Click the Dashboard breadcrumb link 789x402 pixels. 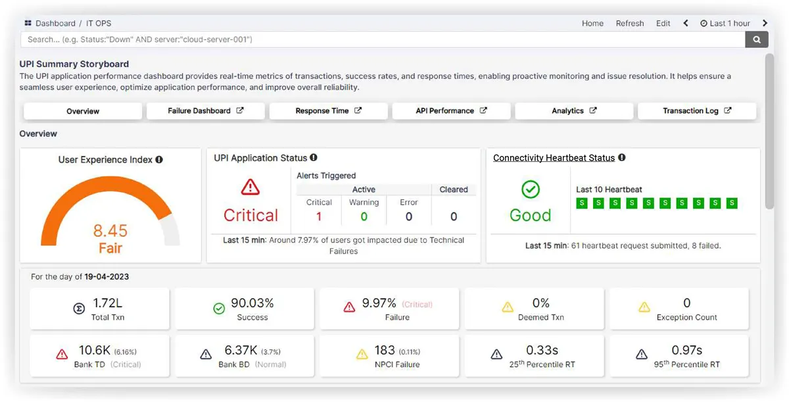(x=56, y=23)
